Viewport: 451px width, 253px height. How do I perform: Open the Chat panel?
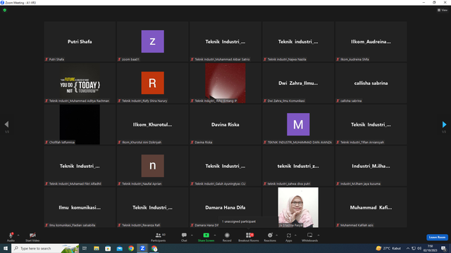(184, 237)
